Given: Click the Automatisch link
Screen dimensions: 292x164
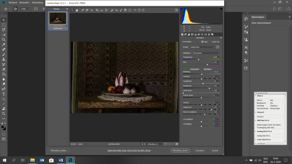Looking at the screenshot, I should point(194,69).
